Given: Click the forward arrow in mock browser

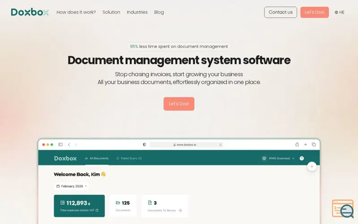Looking at the screenshot, I should click(x=76, y=144).
